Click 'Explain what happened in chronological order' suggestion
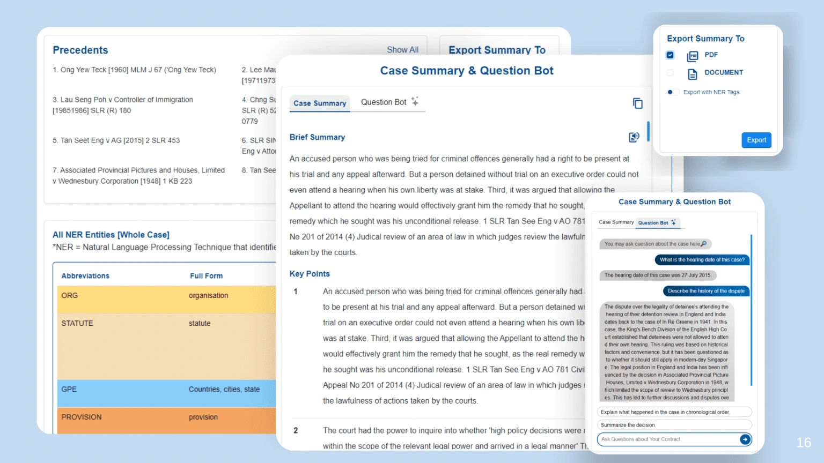Image resolution: width=824 pixels, height=463 pixels. pos(674,412)
